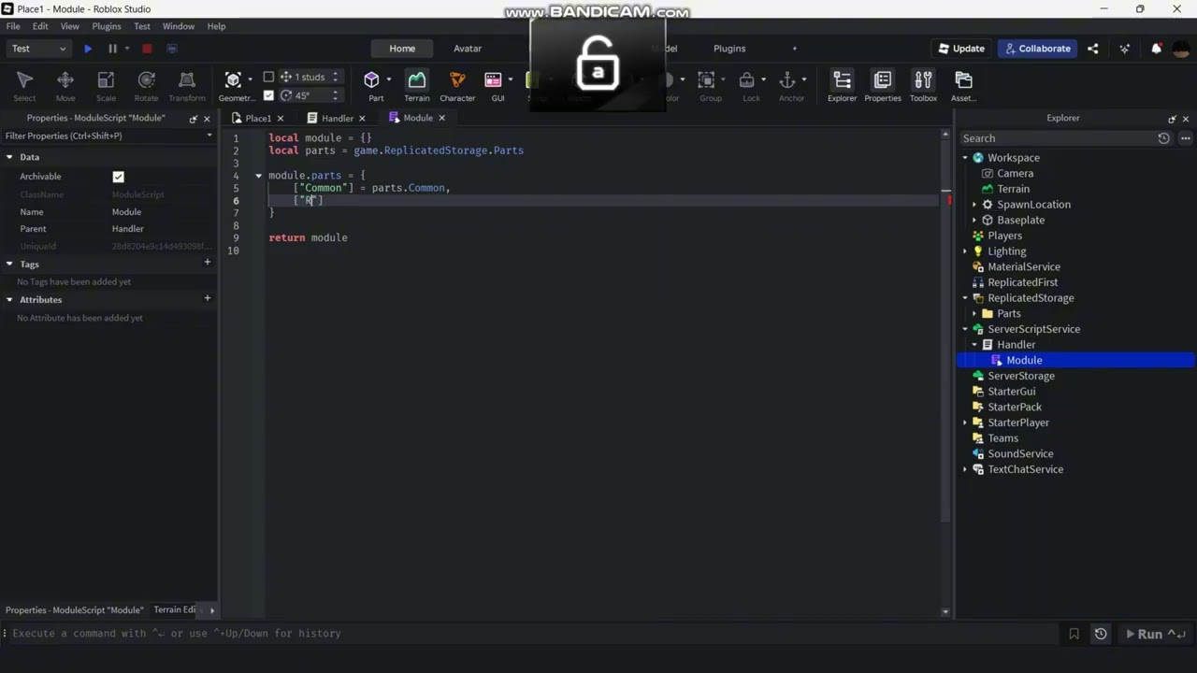Open the share icon
Screen dimensions: 1197x673
[x=1093, y=49]
